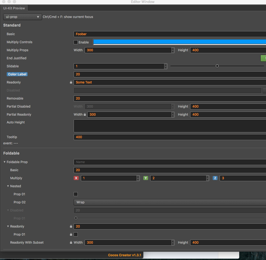Open the ui-prop dropdown
The image size is (266, 260).
click(x=23, y=17)
